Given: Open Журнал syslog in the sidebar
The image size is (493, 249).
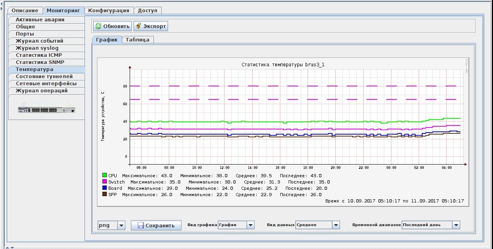Looking at the screenshot, I should click(x=37, y=48).
